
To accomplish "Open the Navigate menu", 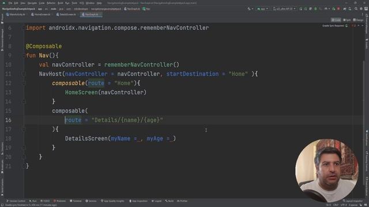I will pyautogui.click(x=32, y=3).
